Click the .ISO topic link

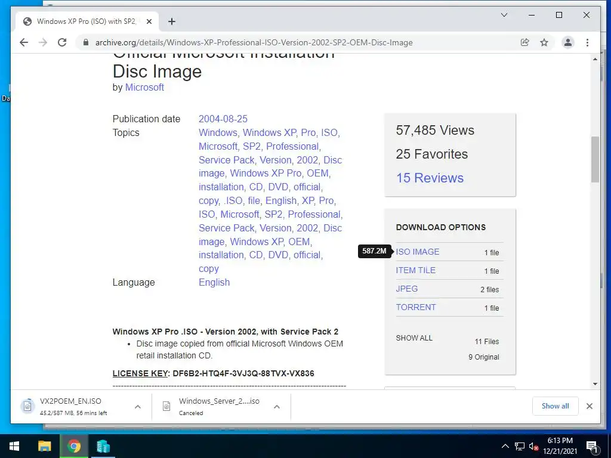pos(233,200)
